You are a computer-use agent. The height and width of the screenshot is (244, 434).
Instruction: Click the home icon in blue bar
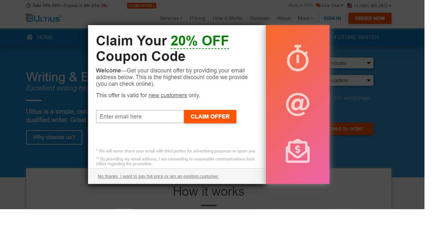29,37
